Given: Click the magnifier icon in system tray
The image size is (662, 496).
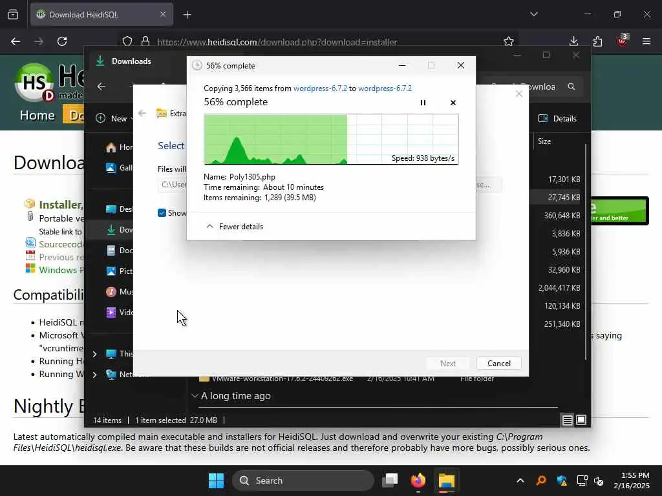Looking at the screenshot, I should click(x=541, y=480).
